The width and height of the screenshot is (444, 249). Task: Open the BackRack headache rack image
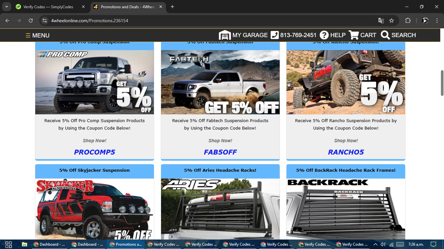[x=346, y=209]
